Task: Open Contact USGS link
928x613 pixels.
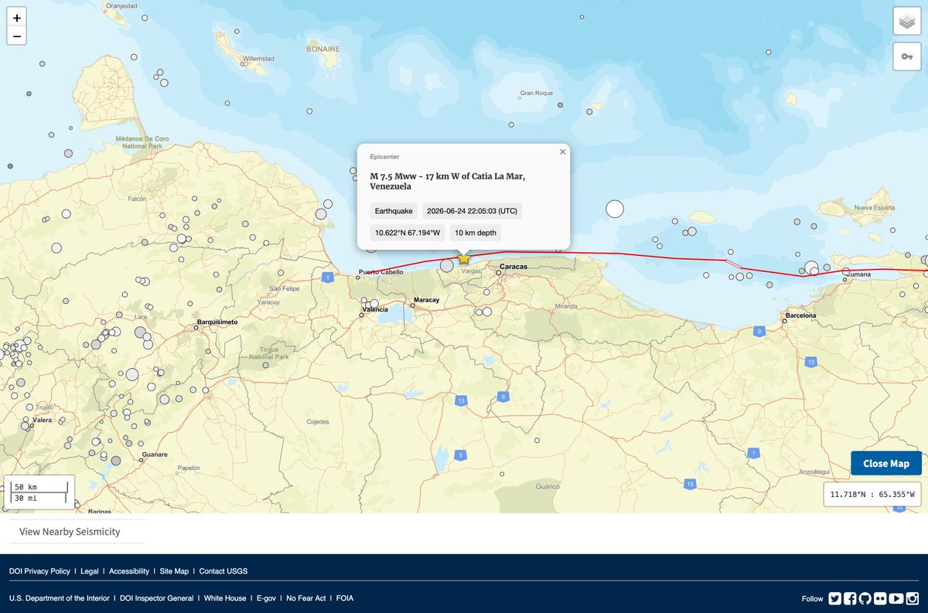Action: click(x=223, y=571)
